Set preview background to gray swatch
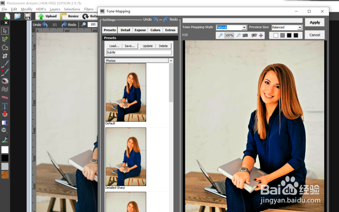The height and width of the screenshot is (212, 339). [282, 35]
